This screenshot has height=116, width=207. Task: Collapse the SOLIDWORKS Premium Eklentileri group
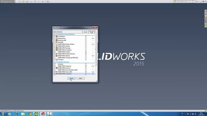55,34
